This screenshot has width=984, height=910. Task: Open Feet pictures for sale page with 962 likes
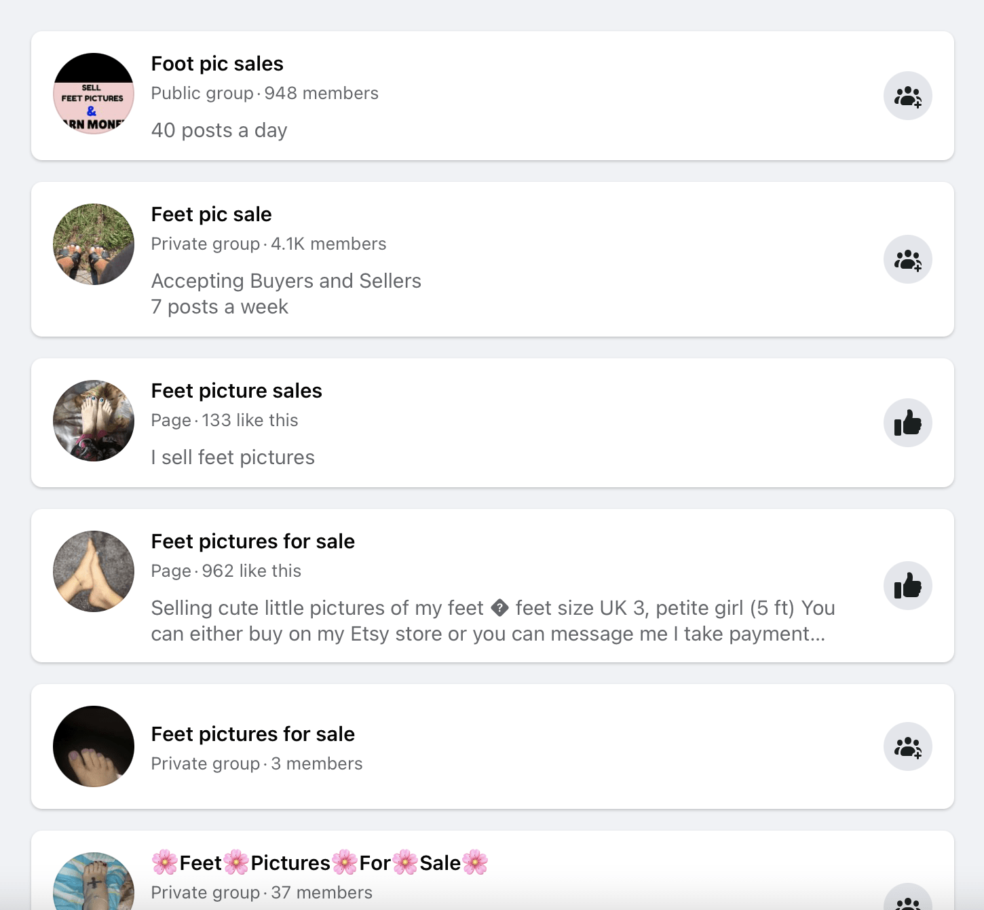point(252,542)
